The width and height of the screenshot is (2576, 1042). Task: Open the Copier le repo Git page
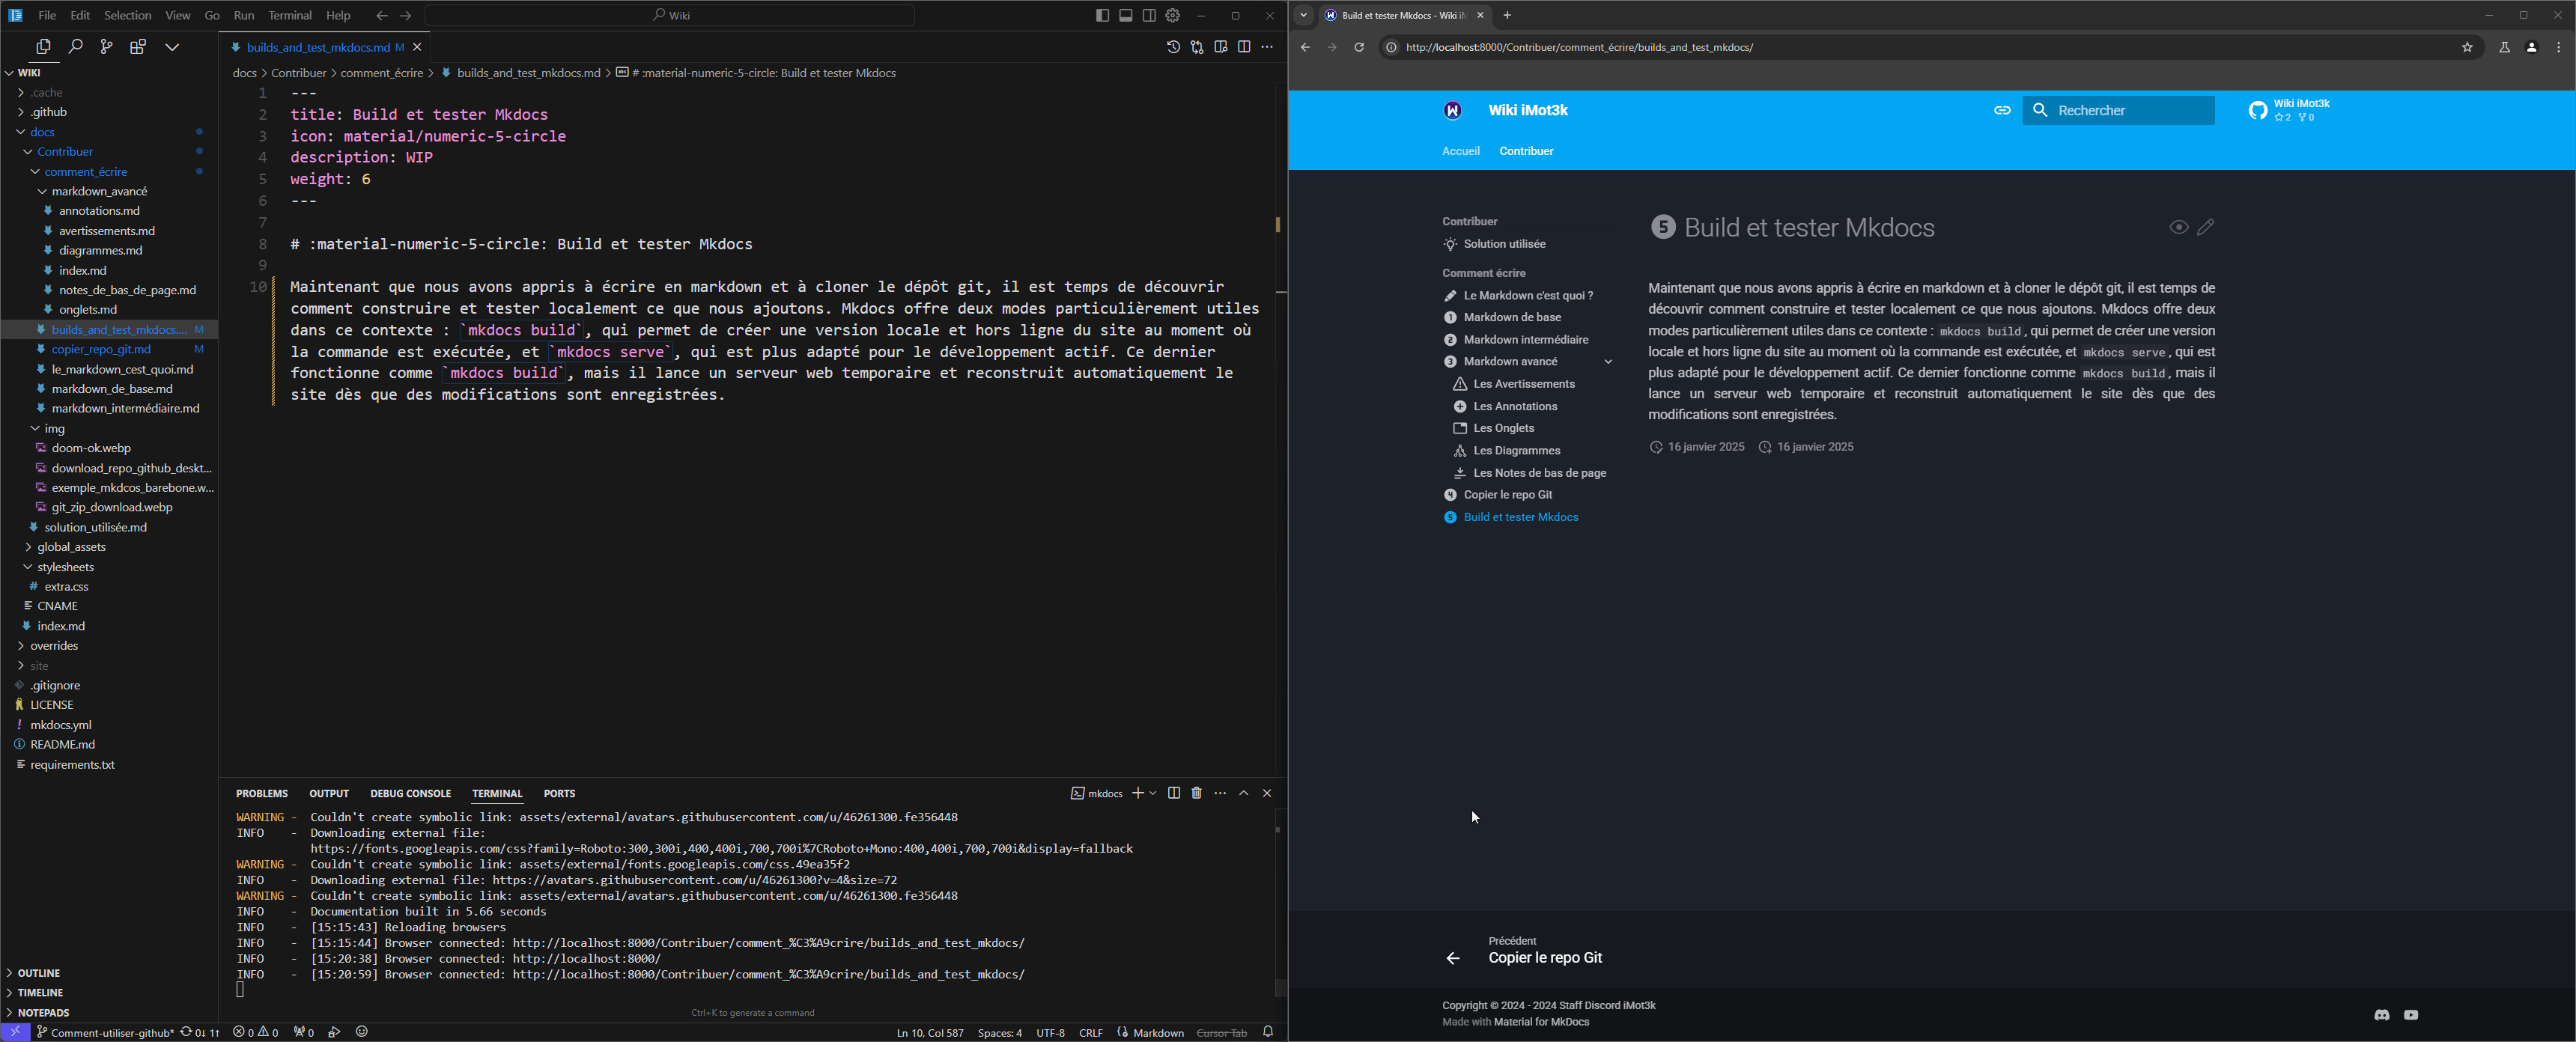pos(1508,494)
